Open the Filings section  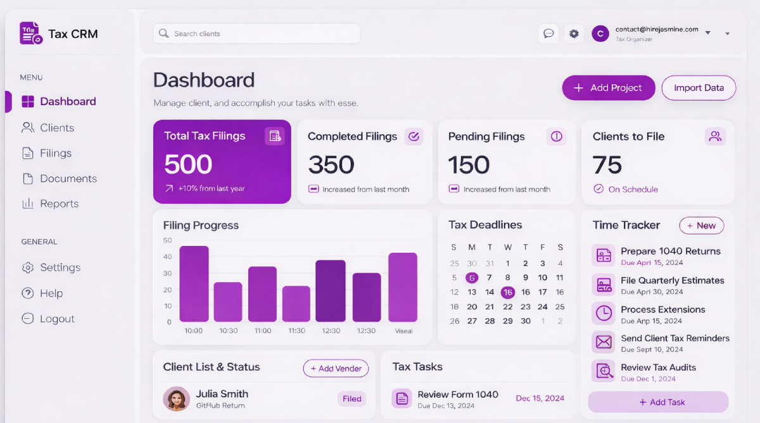click(x=28, y=153)
